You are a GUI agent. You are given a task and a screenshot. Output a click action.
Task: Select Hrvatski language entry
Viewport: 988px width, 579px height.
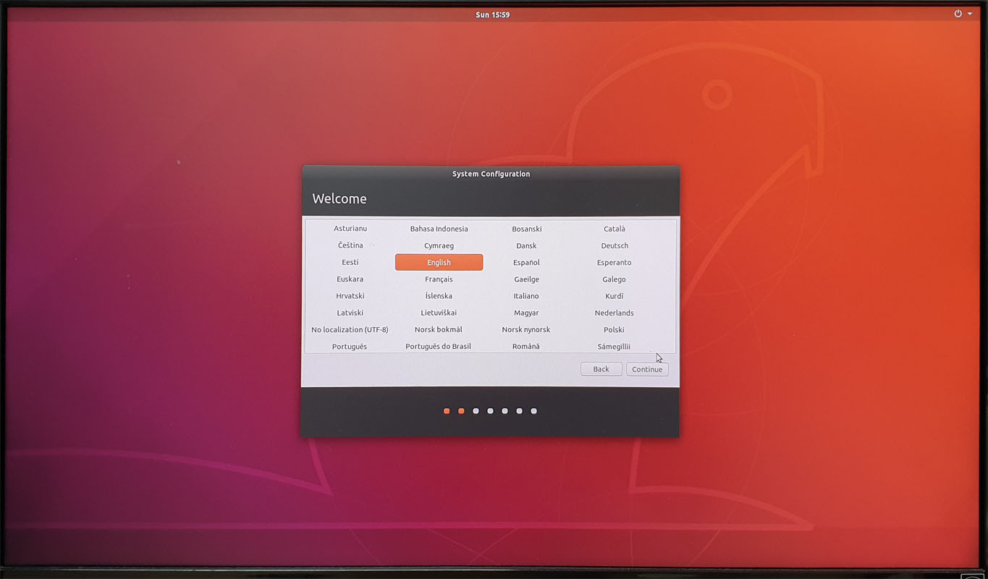[350, 296]
